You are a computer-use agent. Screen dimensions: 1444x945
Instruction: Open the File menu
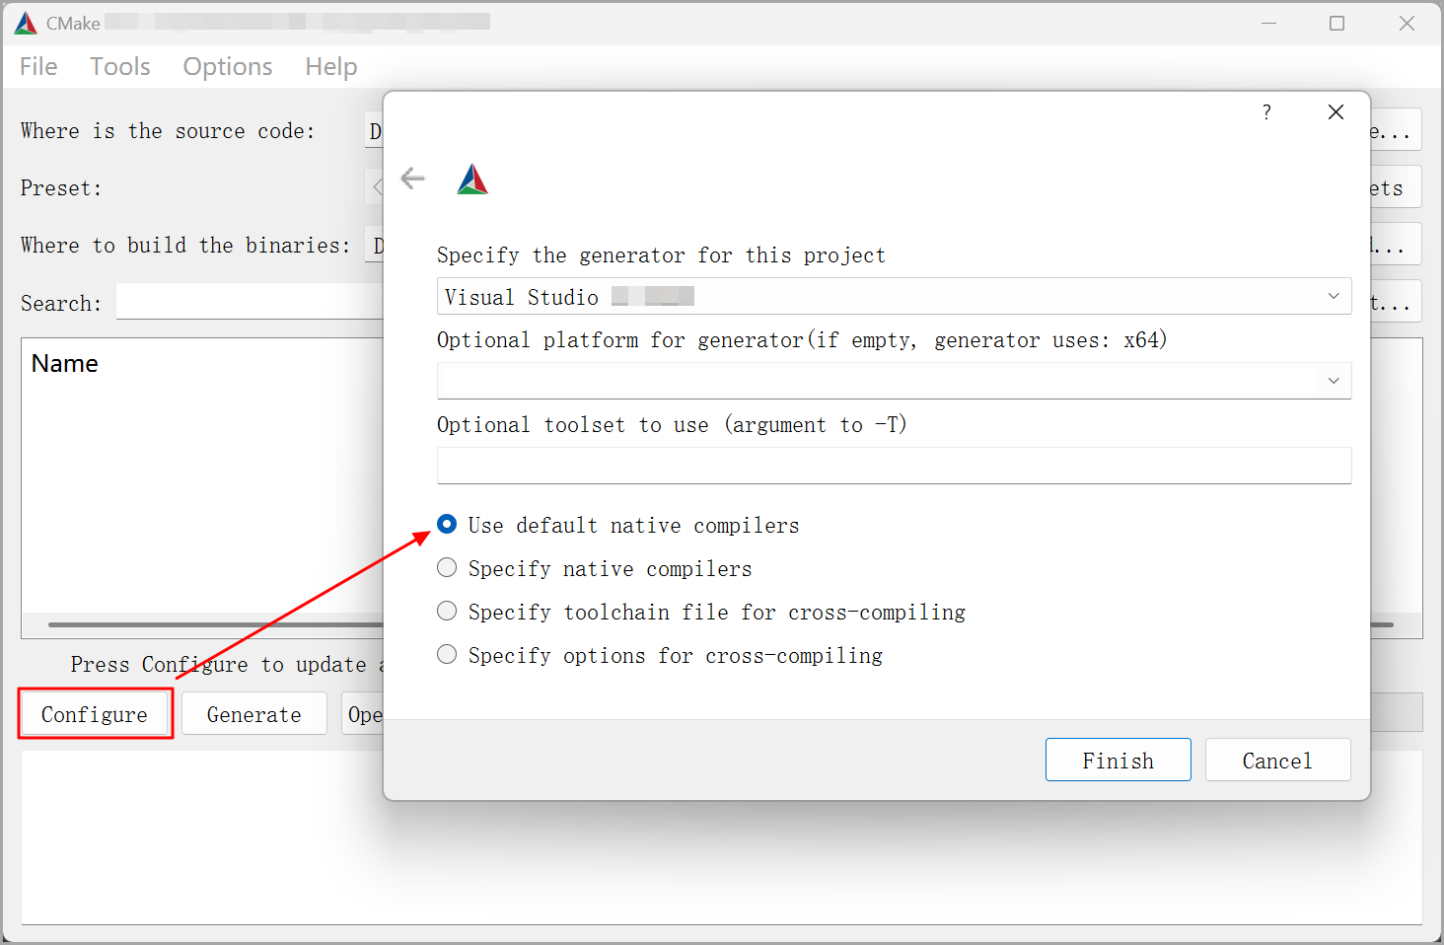click(x=38, y=66)
